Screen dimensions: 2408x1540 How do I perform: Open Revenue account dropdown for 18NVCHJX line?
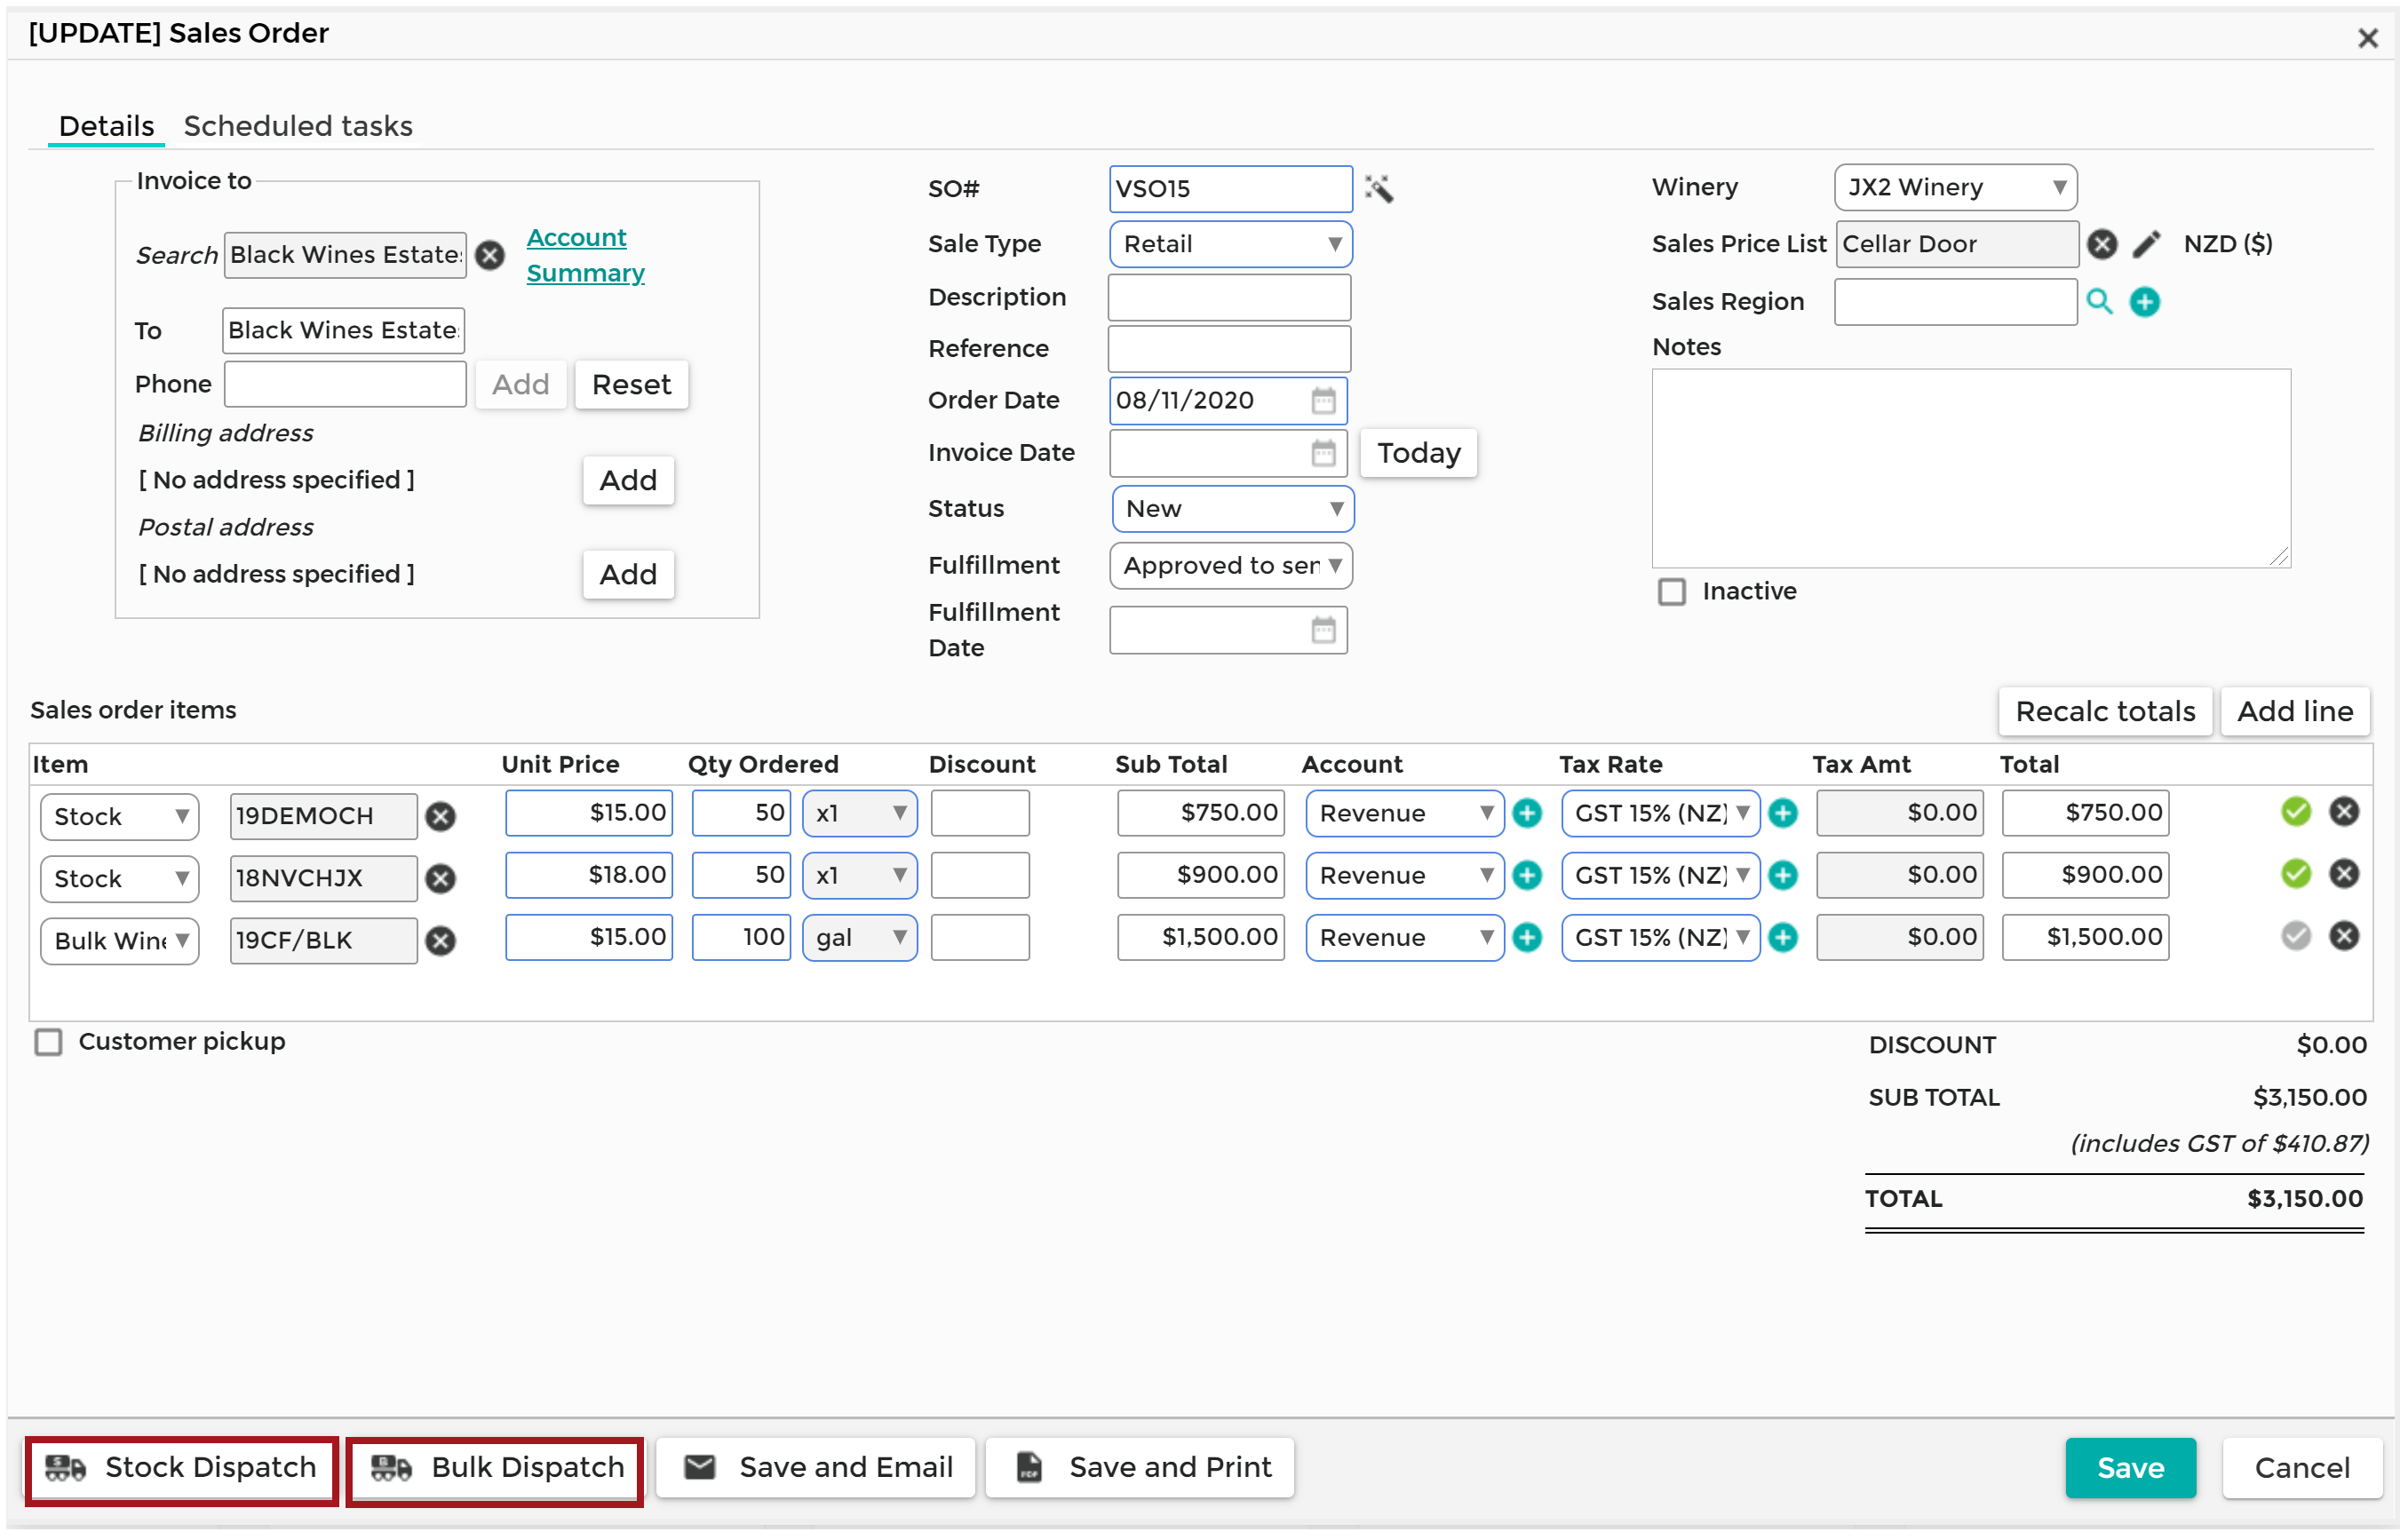tap(1404, 875)
